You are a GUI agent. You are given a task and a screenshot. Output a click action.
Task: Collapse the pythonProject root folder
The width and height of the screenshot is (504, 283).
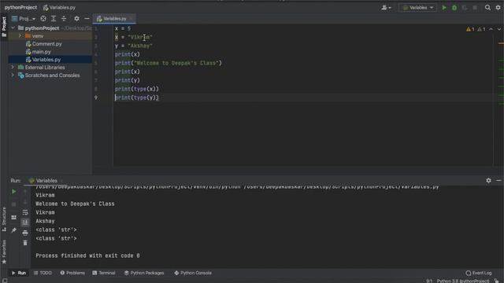click(13, 28)
